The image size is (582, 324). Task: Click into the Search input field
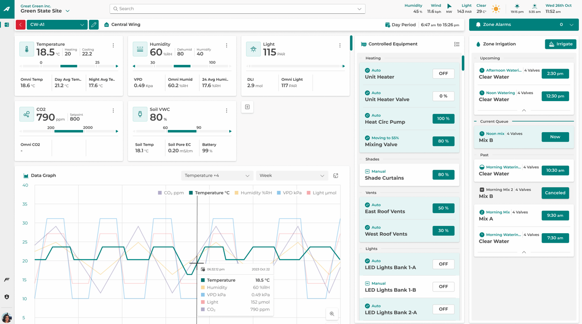pos(237,9)
